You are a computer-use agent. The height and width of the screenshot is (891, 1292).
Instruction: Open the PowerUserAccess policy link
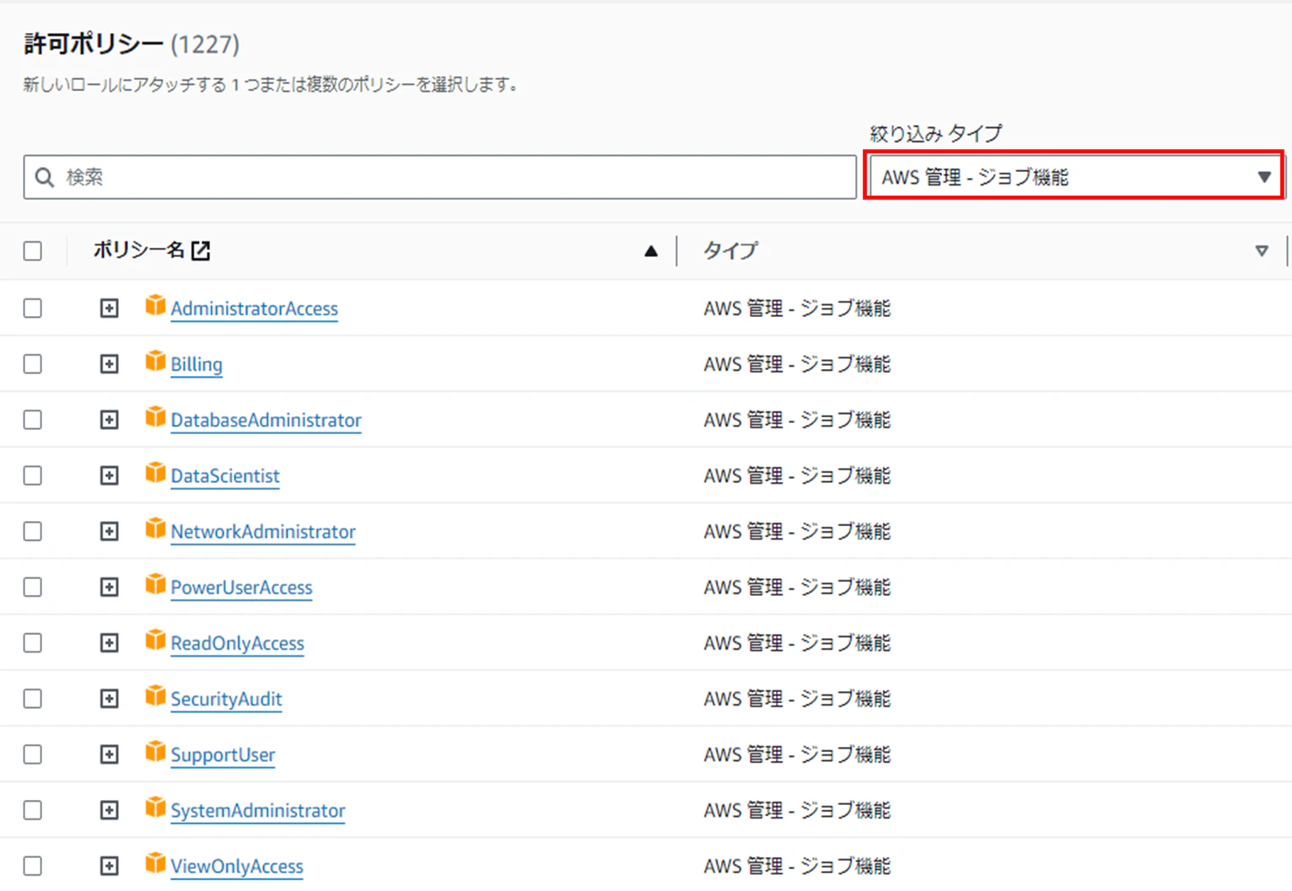[x=241, y=587]
